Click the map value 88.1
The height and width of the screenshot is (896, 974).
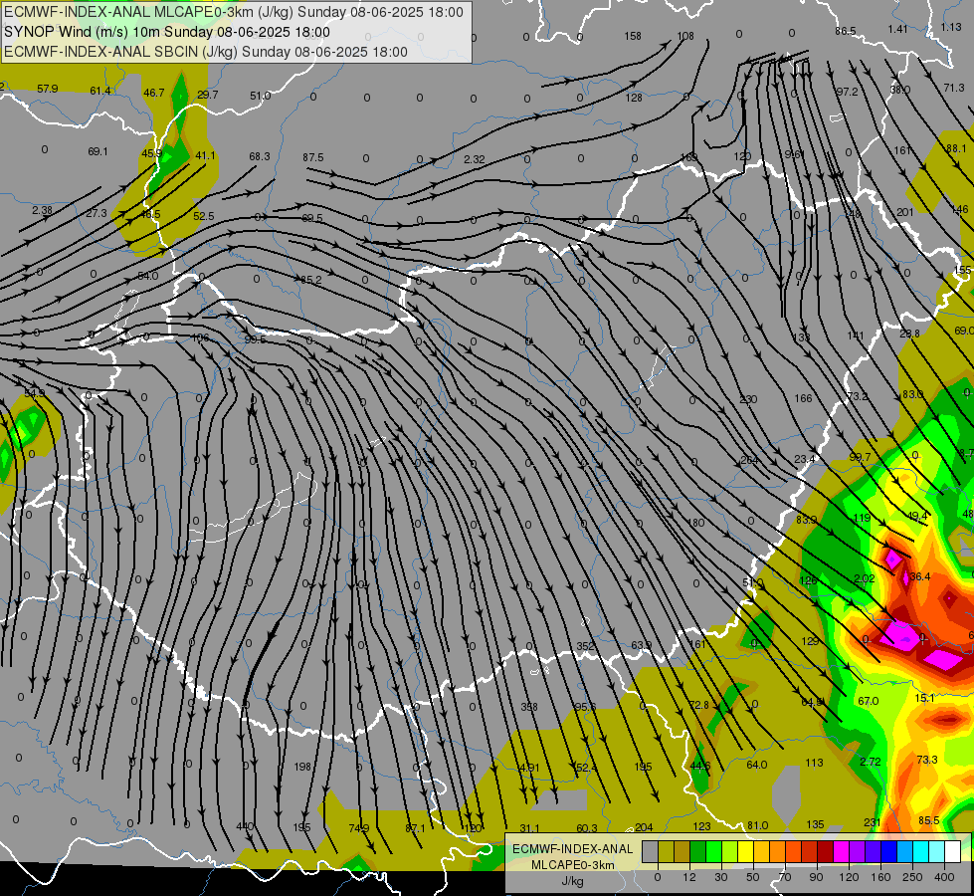tap(957, 148)
